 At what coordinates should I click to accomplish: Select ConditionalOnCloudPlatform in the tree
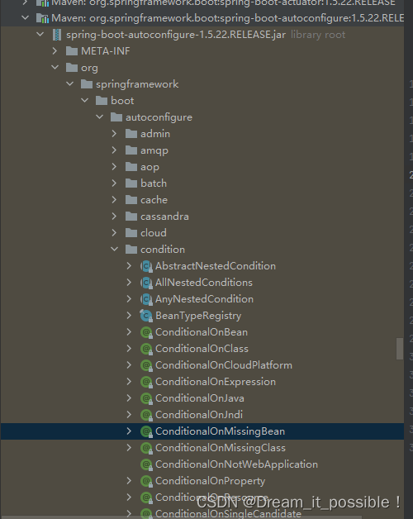[224, 365]
